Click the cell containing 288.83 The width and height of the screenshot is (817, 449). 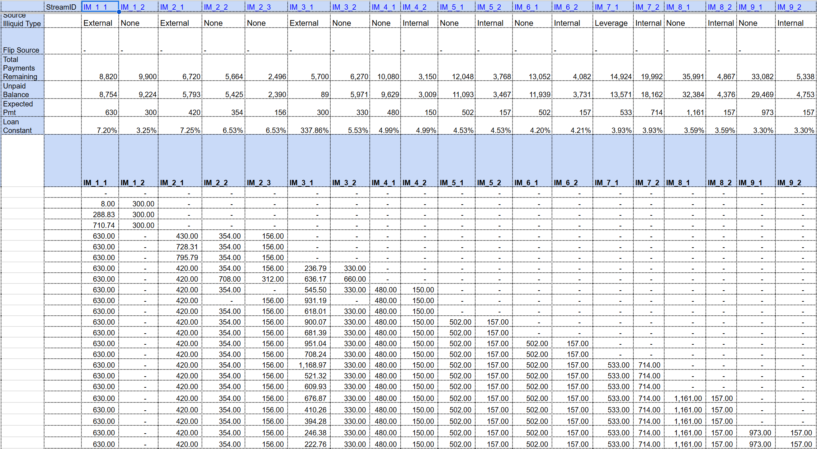(104, 215)
